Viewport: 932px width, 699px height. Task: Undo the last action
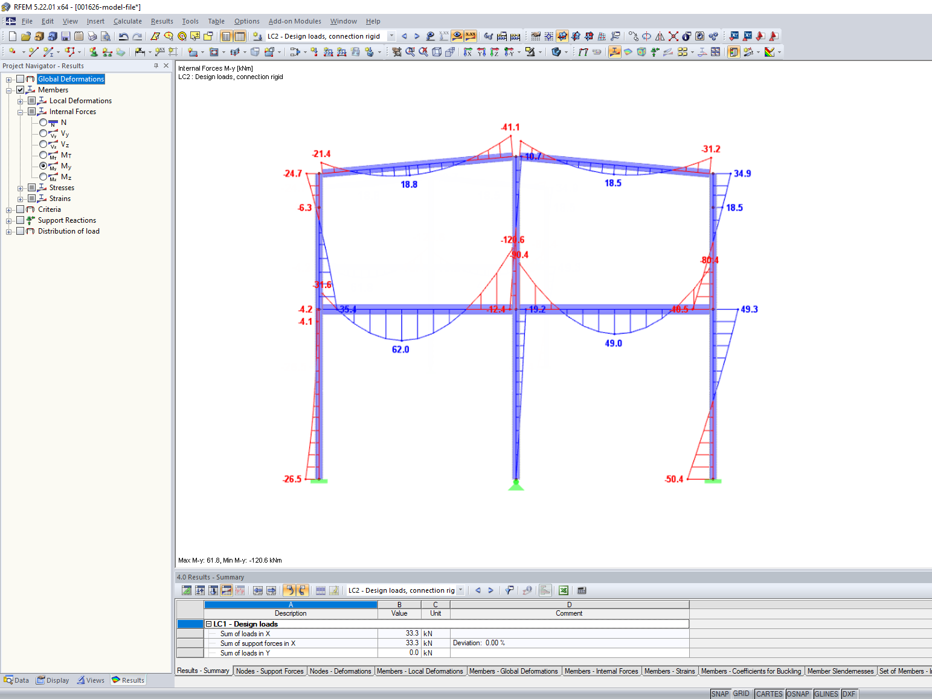click(x=124, y=36)
